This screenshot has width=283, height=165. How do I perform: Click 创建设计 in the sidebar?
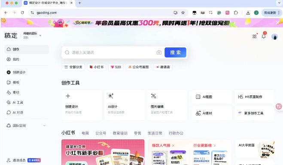click(x=27, y=72)
